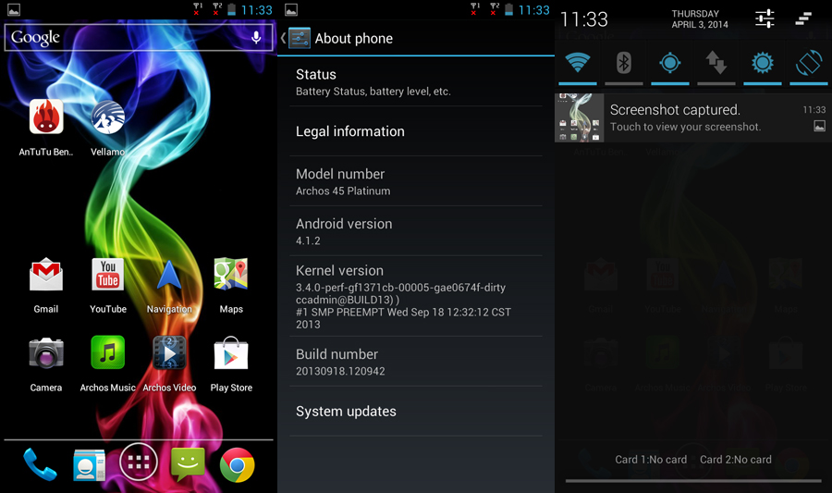Open Archos Video app

click(169, 352)
